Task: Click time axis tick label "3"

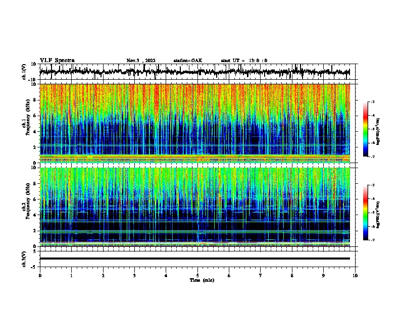Action: click(x=134, y=275)
